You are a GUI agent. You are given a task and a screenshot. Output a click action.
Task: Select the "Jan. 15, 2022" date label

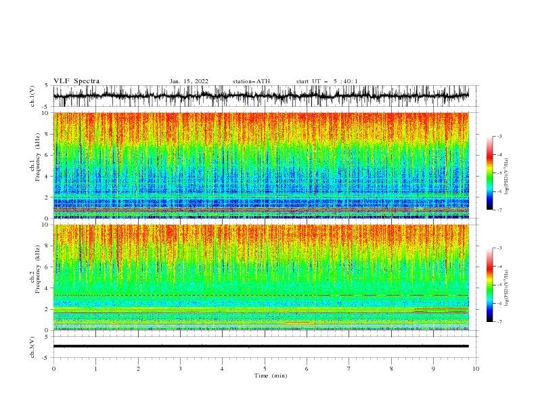189,81
